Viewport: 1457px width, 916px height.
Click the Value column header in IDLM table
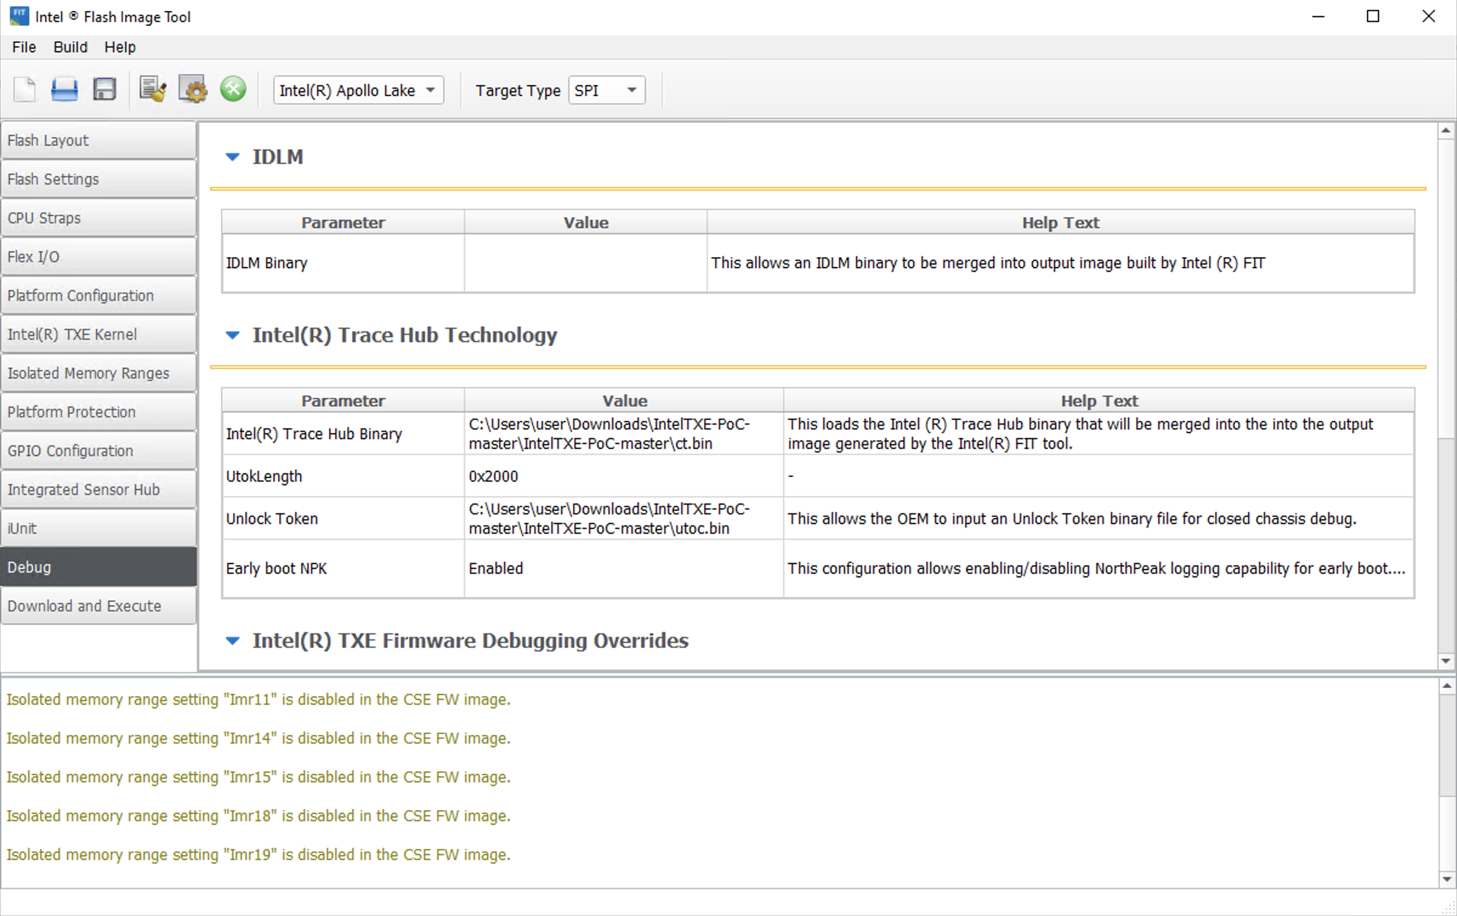[586, 223]
